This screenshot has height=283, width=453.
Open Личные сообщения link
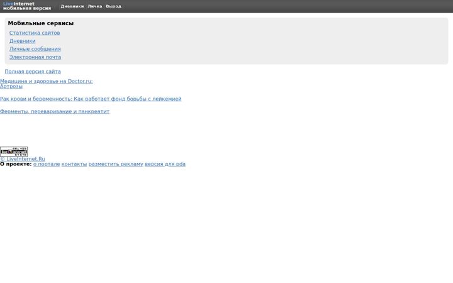tap(35, 49)
